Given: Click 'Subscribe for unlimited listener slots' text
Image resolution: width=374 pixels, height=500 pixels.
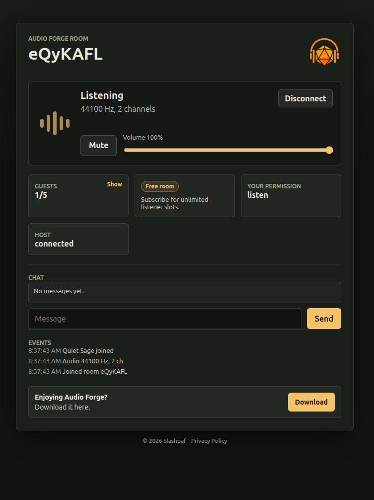Looking at the screenshot, I should [174, 203].
